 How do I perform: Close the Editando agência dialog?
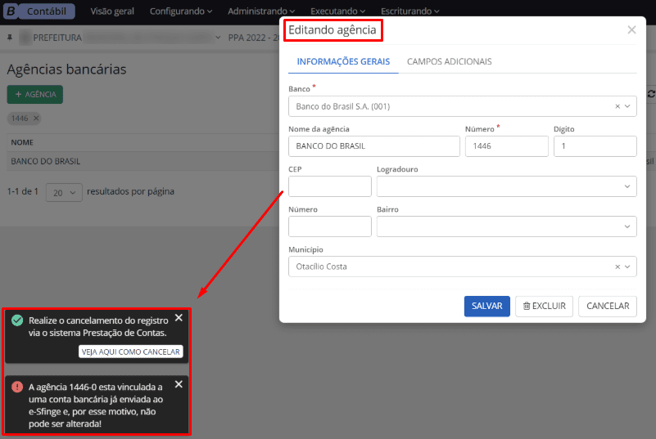point(631,30)
